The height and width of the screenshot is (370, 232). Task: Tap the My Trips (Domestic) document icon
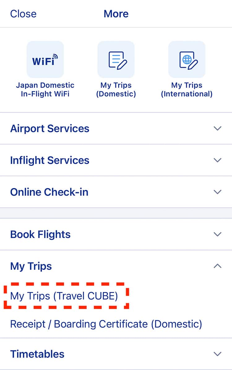tap(116, 59)
